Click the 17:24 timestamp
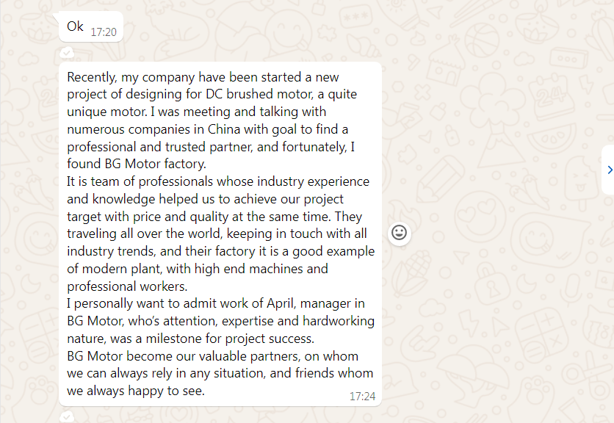Image resolution: width=614 pixels, height=423 pixels. [x=362, y=396]
